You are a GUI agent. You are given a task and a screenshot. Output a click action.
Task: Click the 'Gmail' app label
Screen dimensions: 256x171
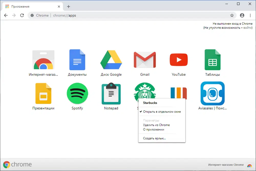145,74
